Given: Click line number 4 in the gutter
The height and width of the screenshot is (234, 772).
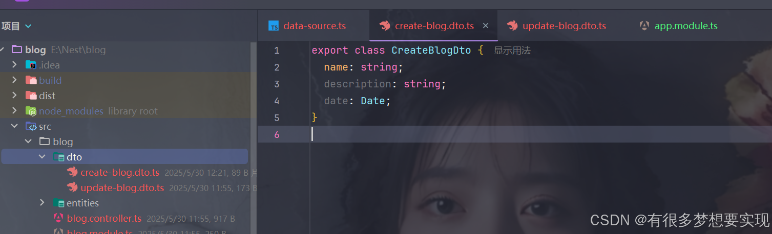Looking at the screenshot, I should tap(277, 101).
